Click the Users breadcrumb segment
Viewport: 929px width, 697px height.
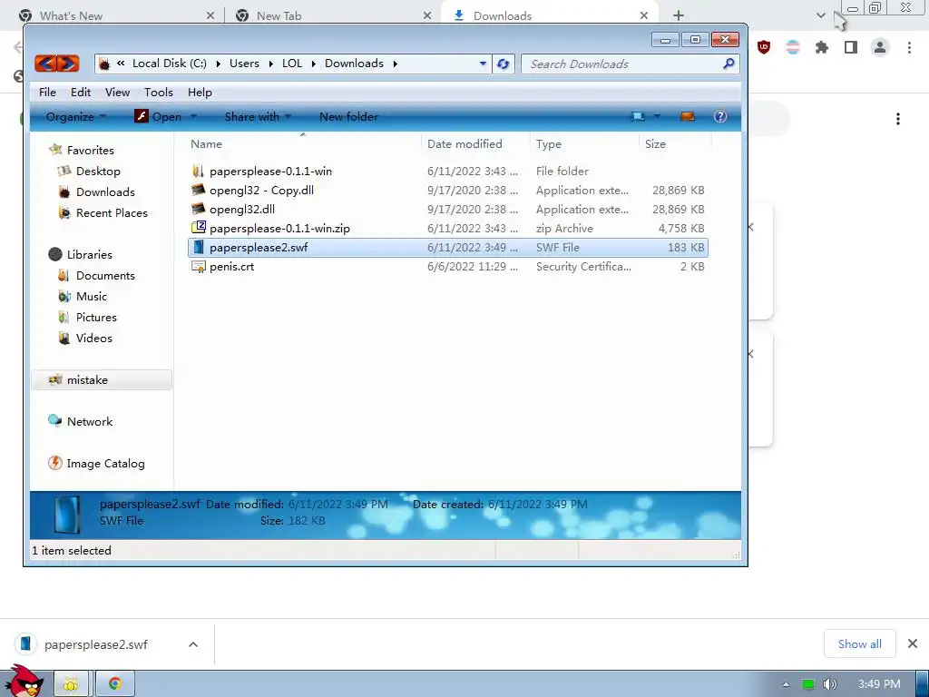(x=244, y=64)
